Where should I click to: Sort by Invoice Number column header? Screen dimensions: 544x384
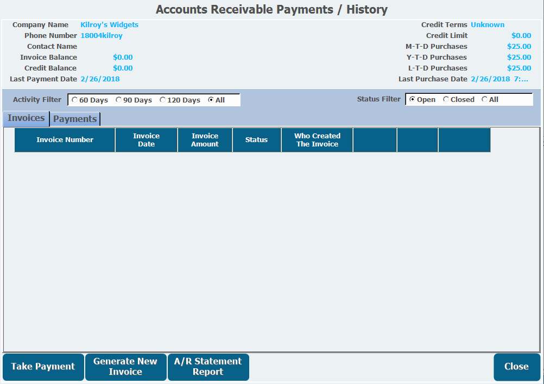click(x=65, y=140)
